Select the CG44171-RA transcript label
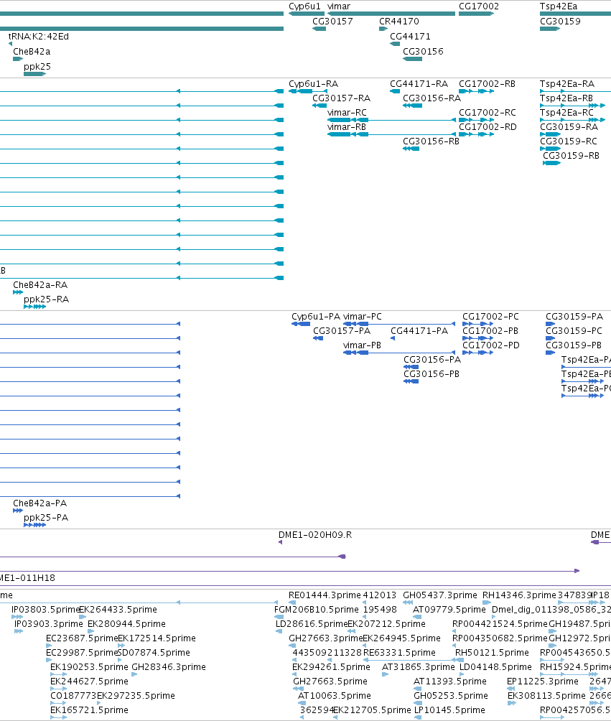This screenshot has width=611, height=721. click(419, 84)
